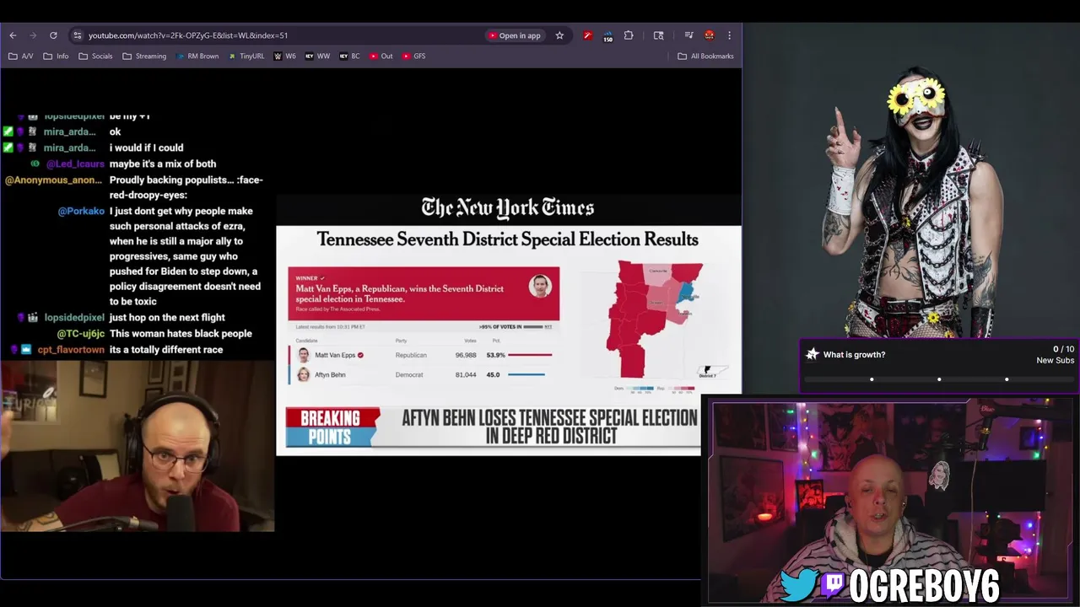
Task: Reload the YouTube page
Action: [x=53, y=35]
